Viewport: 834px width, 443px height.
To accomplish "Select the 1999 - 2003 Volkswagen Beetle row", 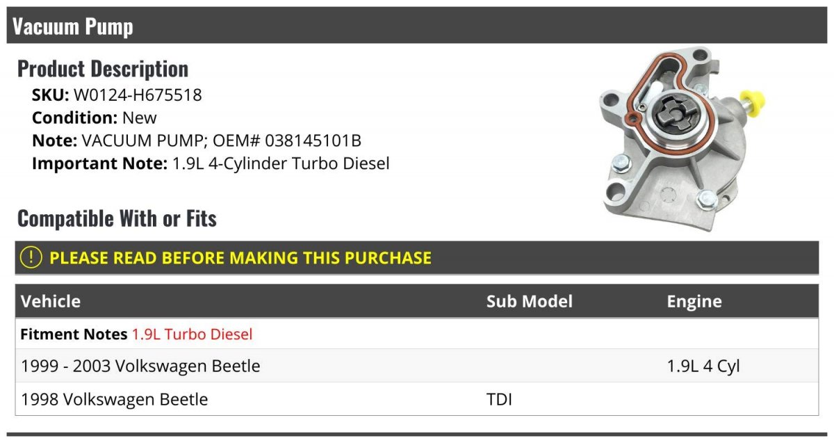I will click(x=140, y=366).
